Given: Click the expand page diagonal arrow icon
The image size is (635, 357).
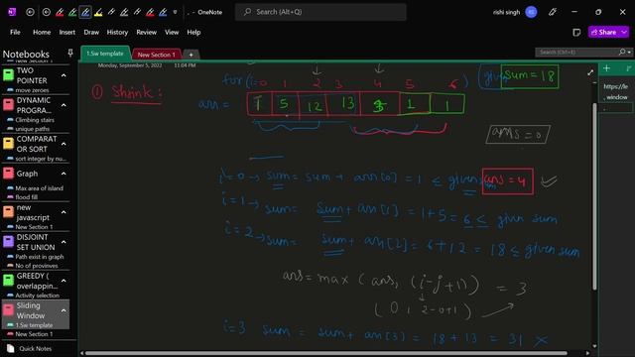Looking at the screenshot, I should (x=590, y=72).
